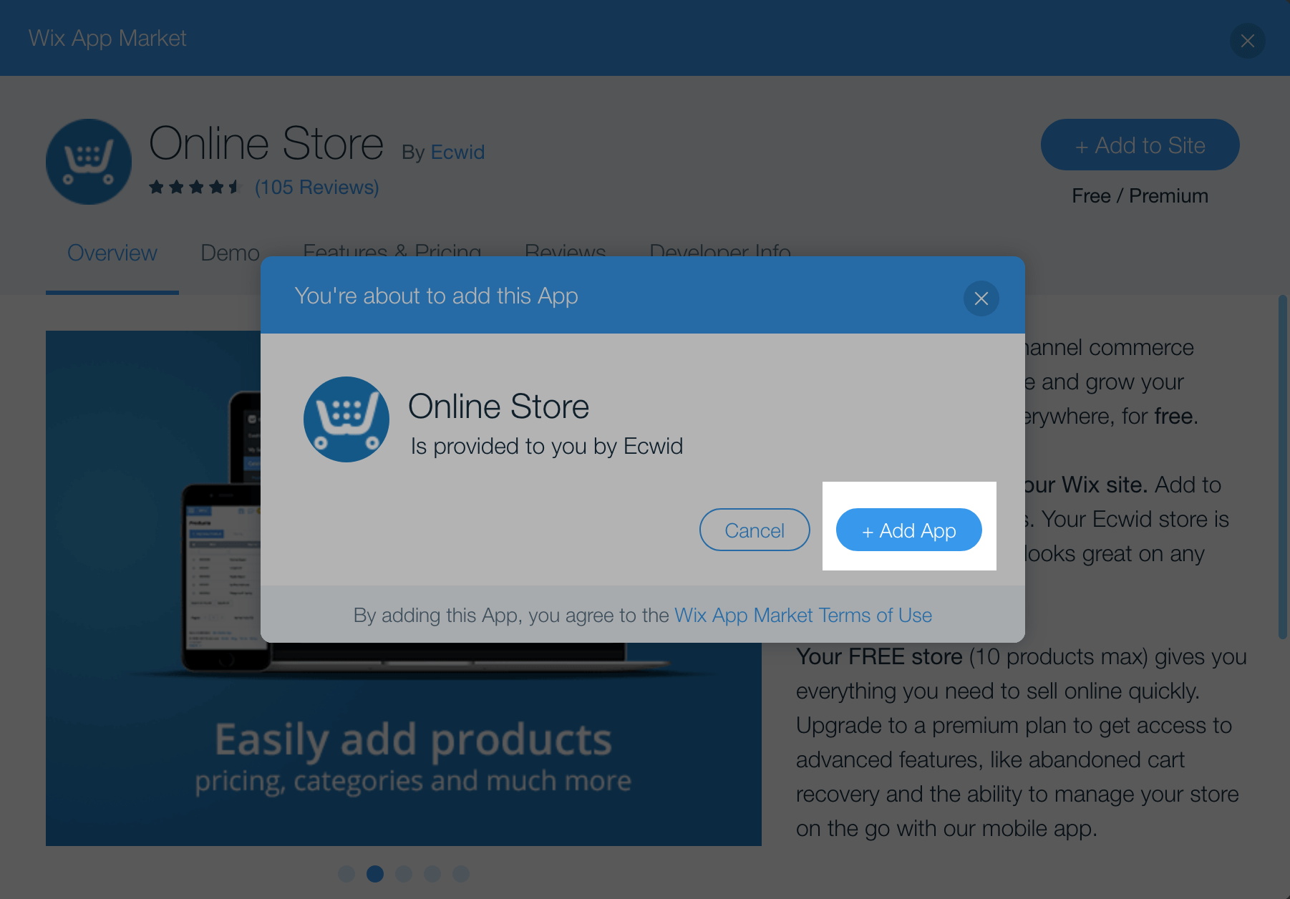Image resolution: width=1290 pixels, height=899 pixels.
Task: Click the + Add to Site button
Action: coord(1140,145)
